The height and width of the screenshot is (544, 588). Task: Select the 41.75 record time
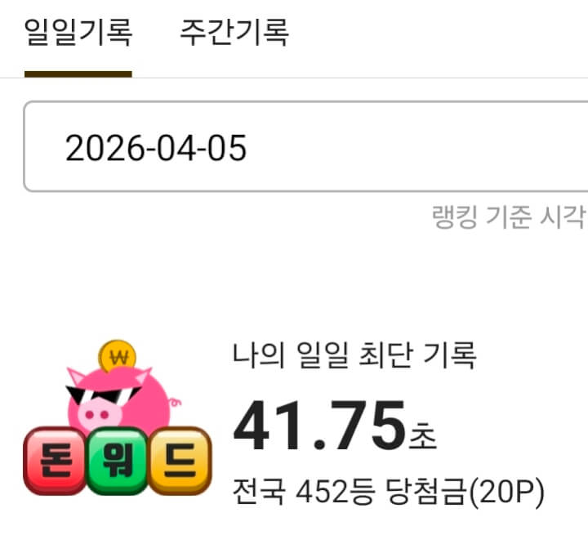(319, 425)
